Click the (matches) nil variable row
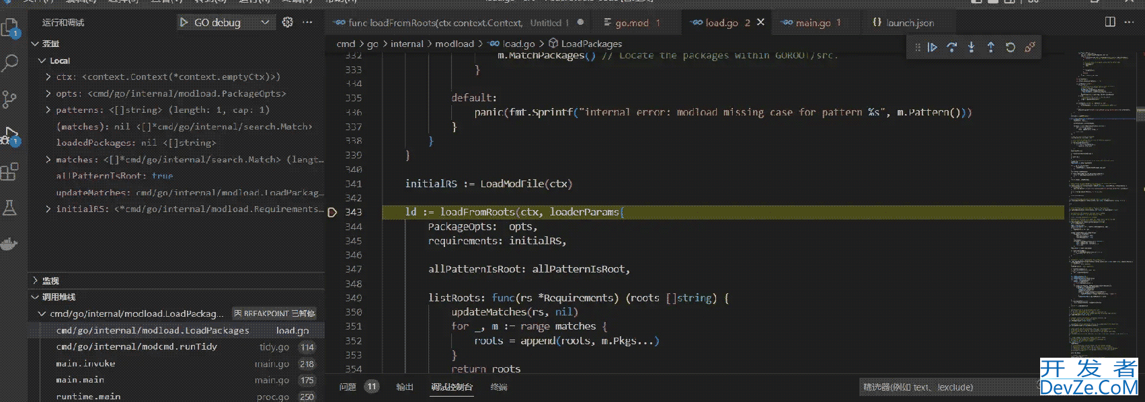Screen dimensions: 1145x402 coord(176,126)
